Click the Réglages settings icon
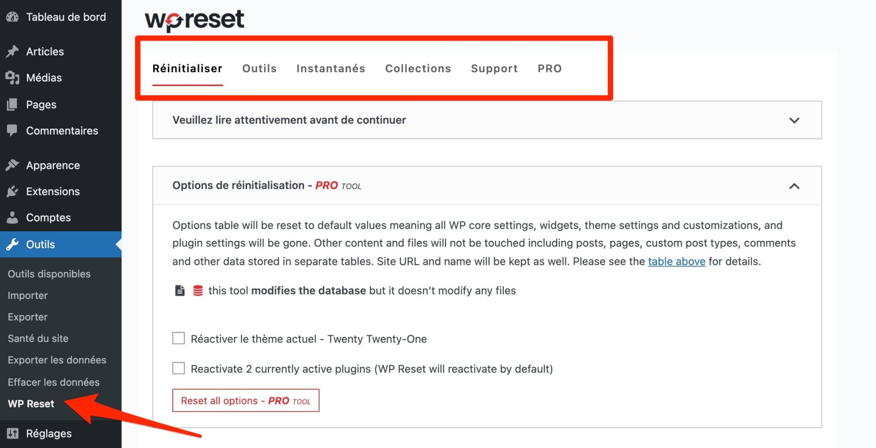This screenshot has width=876, height=448. (12, 433)
